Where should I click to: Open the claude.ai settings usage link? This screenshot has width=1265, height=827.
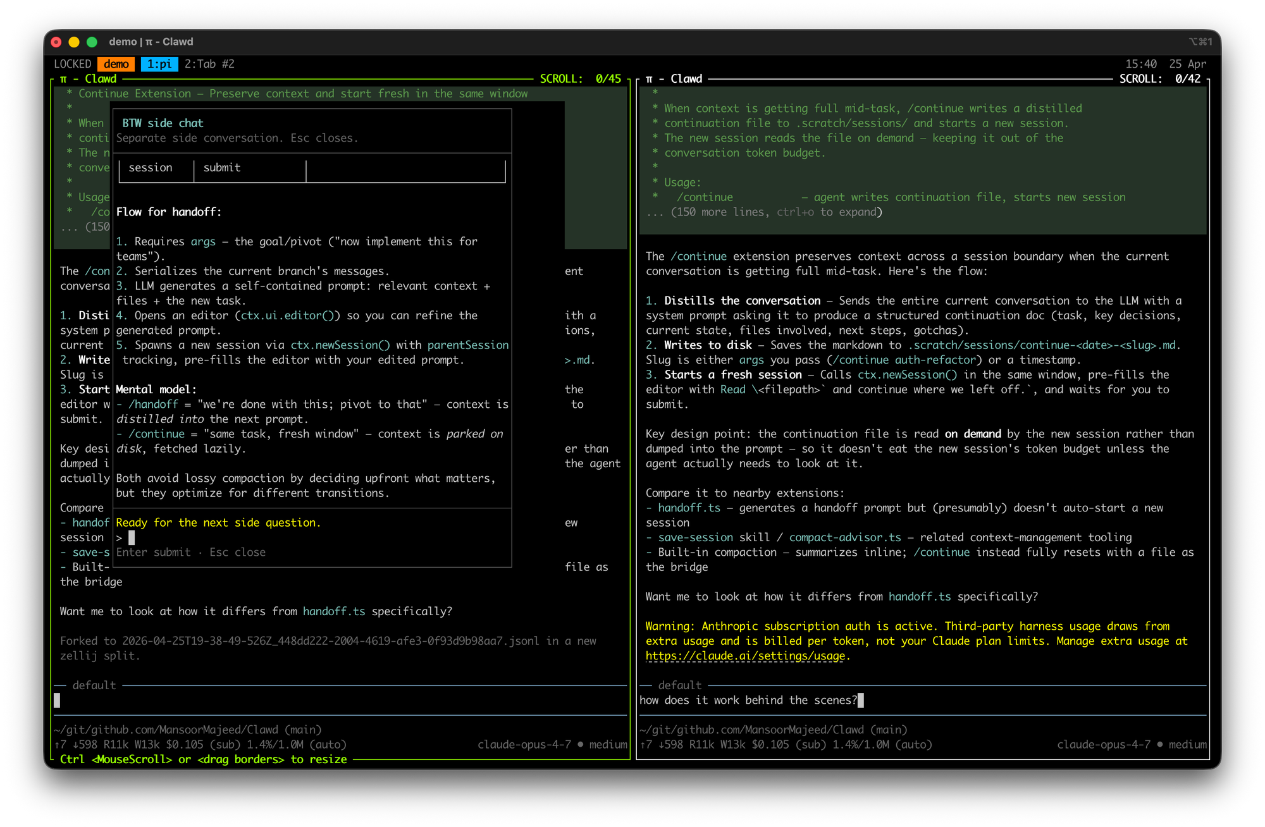(x=745, y=656)
